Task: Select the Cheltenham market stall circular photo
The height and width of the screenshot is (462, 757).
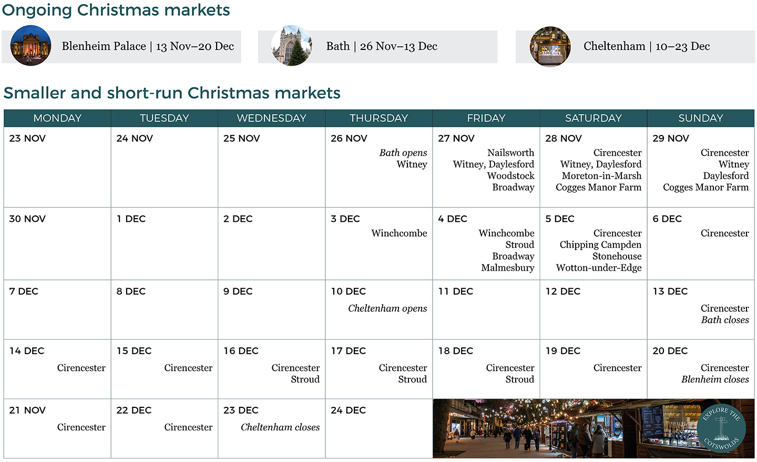Action: [550, 46]
